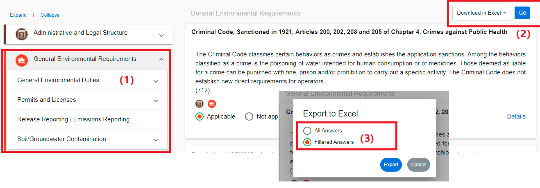
Task: Click the General Environmental Requirements red icon
Action: coord(22,60)
